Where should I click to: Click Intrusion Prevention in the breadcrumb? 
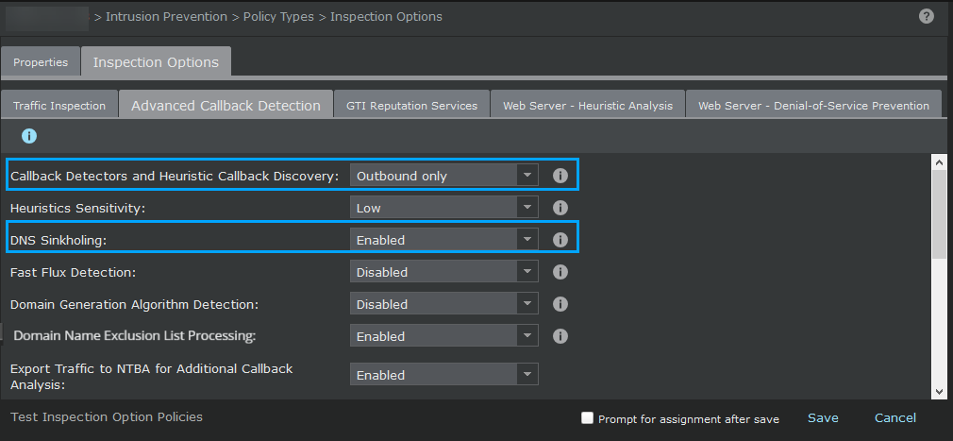pyautogui.click(x=166, y=16)
